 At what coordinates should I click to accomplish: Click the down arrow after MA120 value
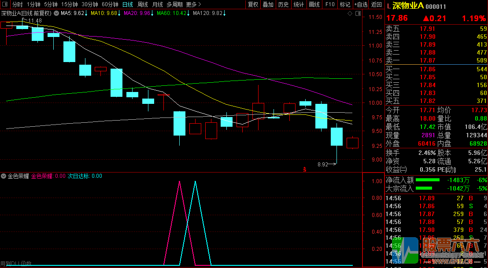click(x=225, y=13)
